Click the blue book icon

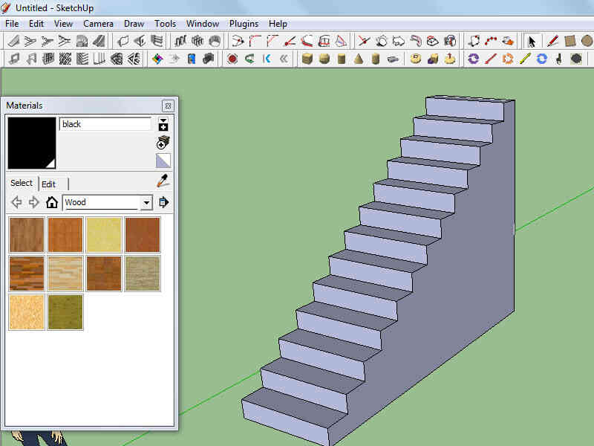coord(192,59)
